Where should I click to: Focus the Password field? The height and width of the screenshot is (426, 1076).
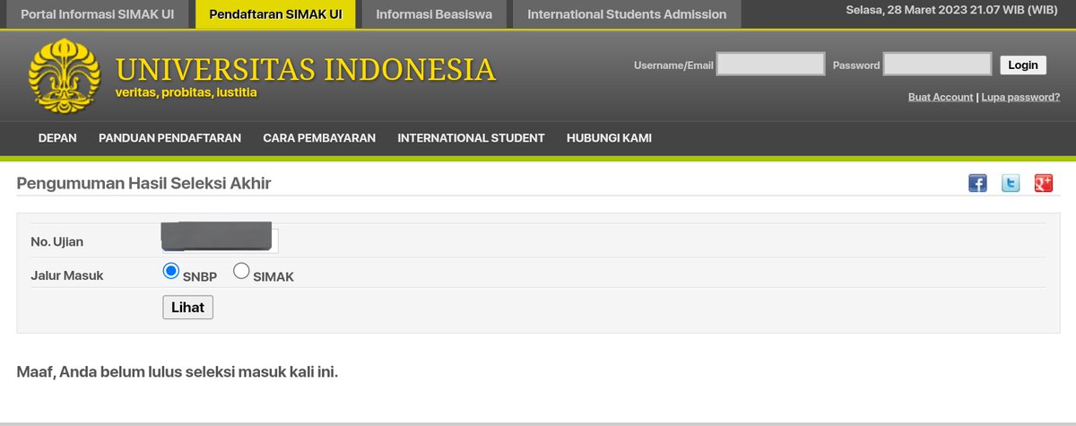(937, 64)
